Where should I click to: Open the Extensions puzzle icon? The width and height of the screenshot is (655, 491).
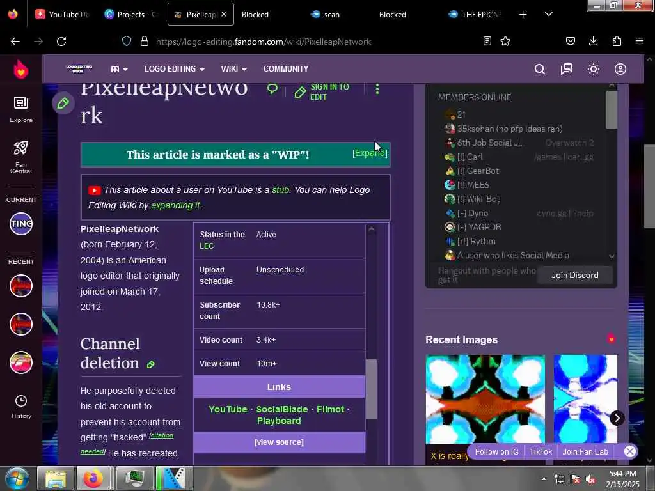point(617,41)
